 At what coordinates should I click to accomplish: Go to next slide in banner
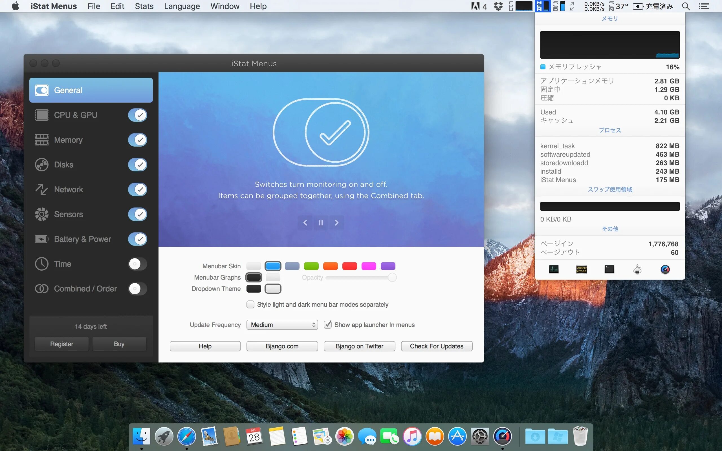pyautogui.click(x=336, y=223)
